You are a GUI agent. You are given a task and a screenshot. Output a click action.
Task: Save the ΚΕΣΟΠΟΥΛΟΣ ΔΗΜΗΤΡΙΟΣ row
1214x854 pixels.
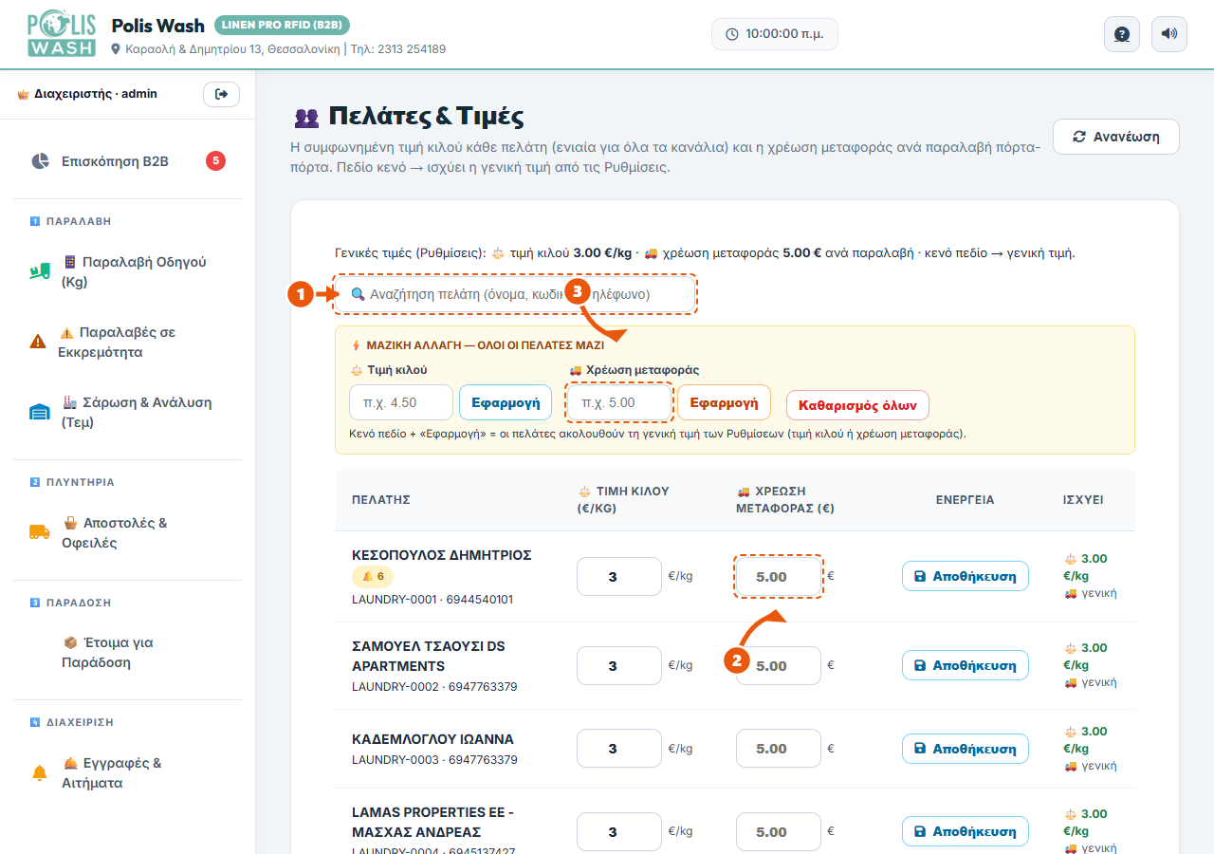[966, 576]
